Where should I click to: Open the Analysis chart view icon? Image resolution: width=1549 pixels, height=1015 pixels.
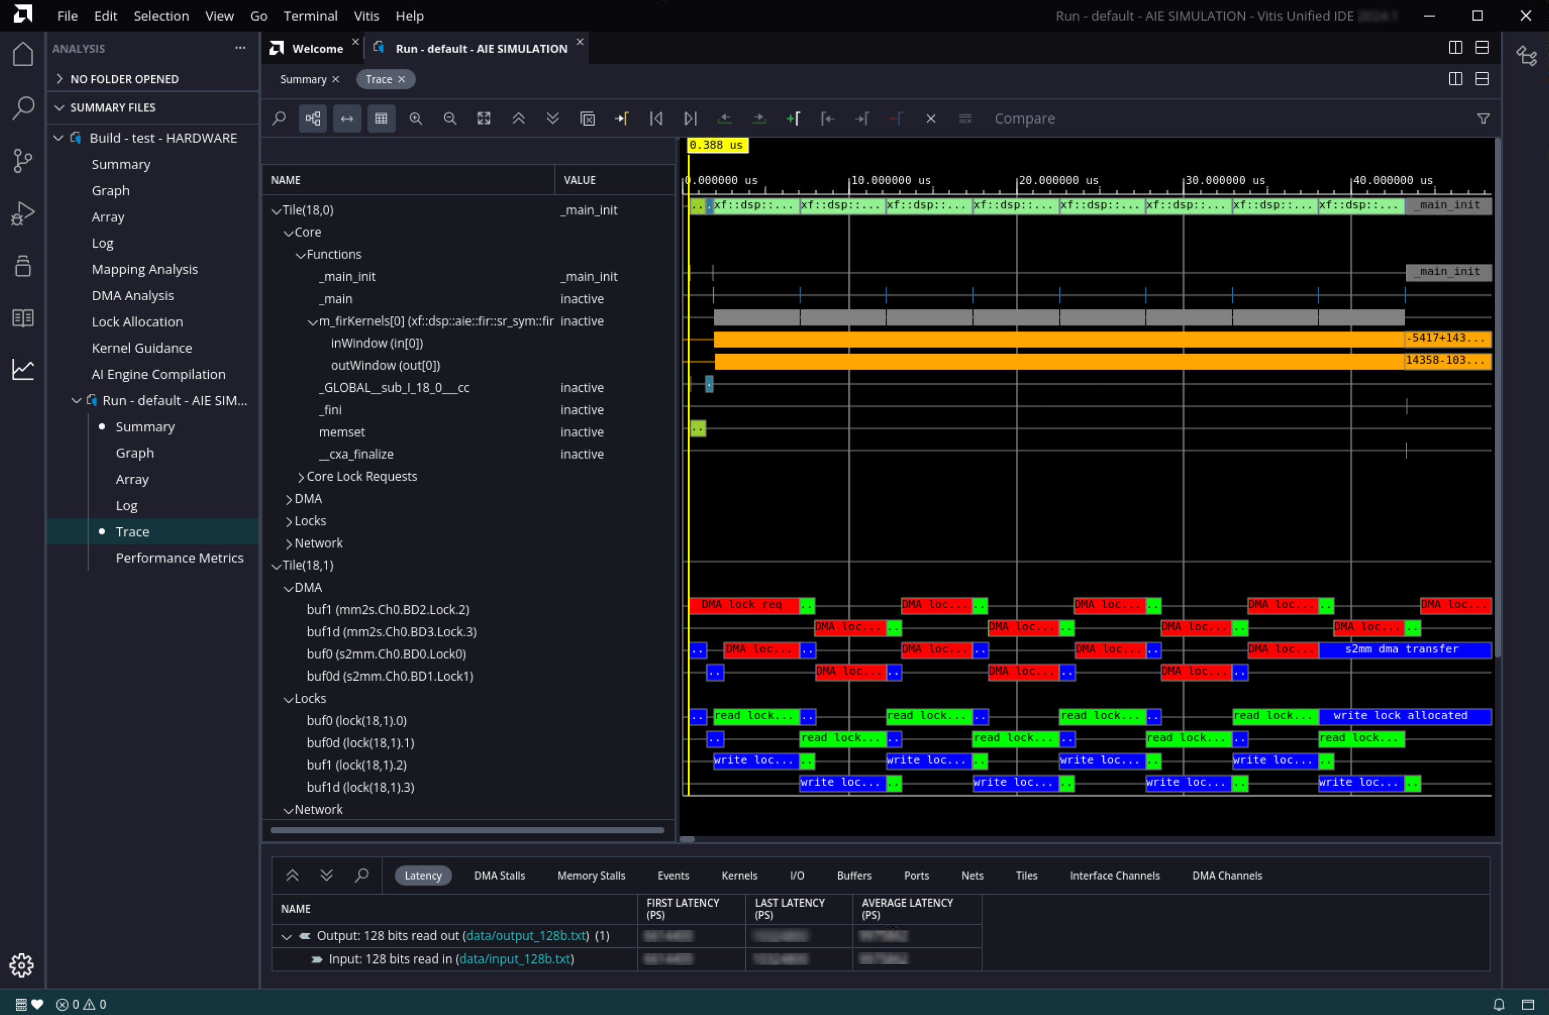[x=23, y=370]
